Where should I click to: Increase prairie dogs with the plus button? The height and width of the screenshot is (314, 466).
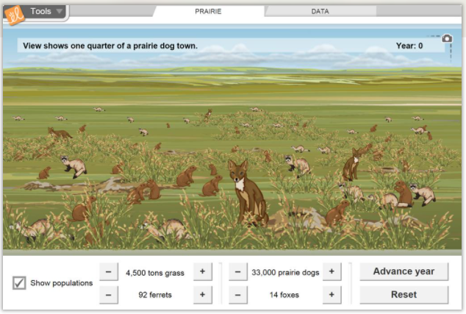coord(331,271)
